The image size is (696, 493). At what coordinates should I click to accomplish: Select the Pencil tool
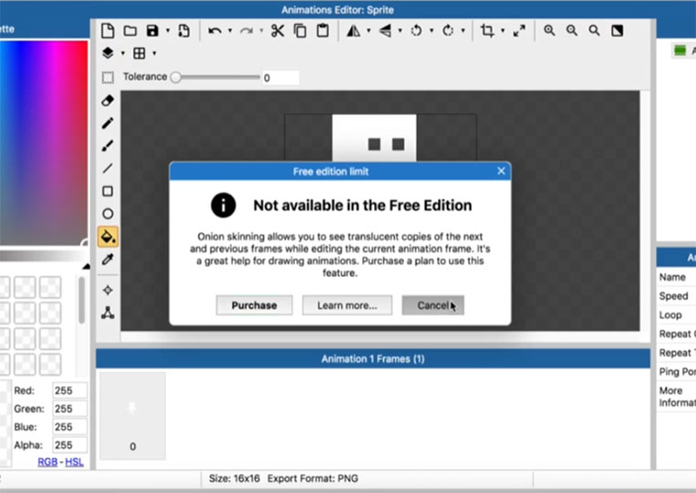point(108,123)
